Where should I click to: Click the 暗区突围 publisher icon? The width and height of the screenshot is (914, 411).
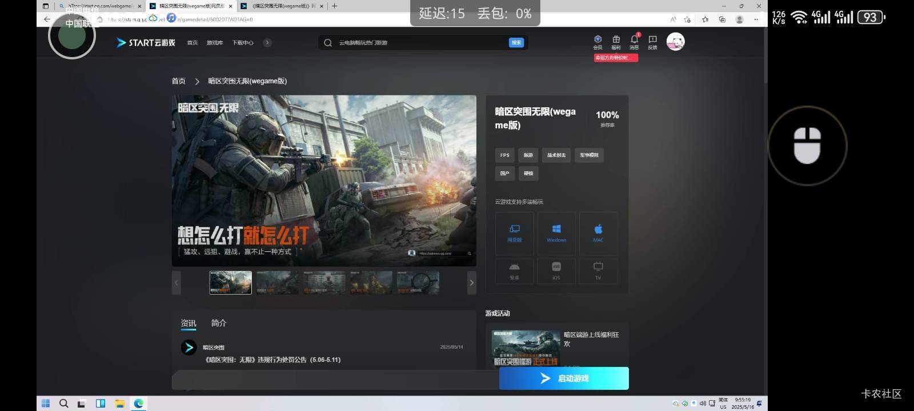coord(189,347)
